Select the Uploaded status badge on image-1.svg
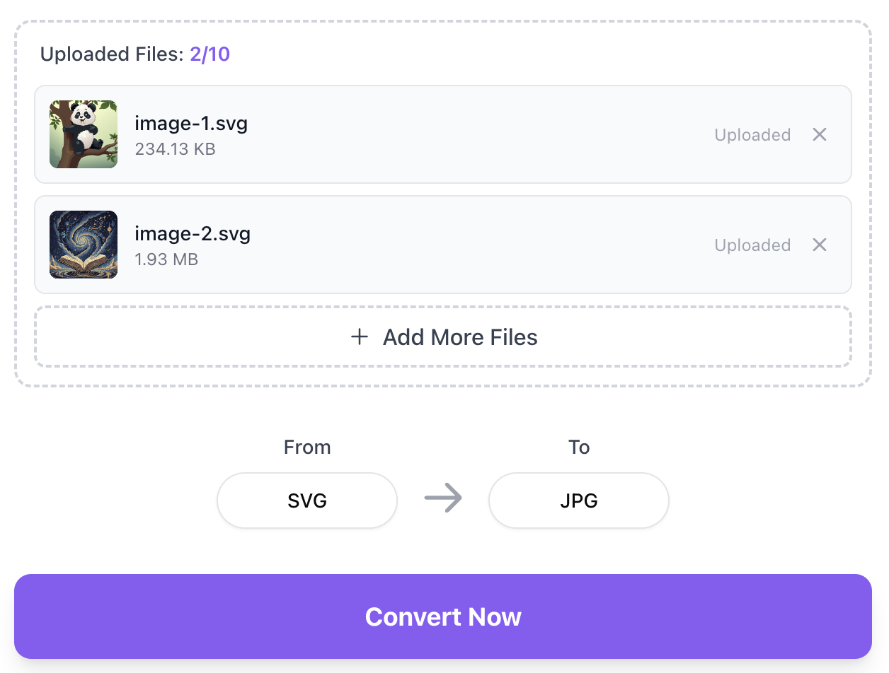 pyautogui.click(x=752, y=134)
